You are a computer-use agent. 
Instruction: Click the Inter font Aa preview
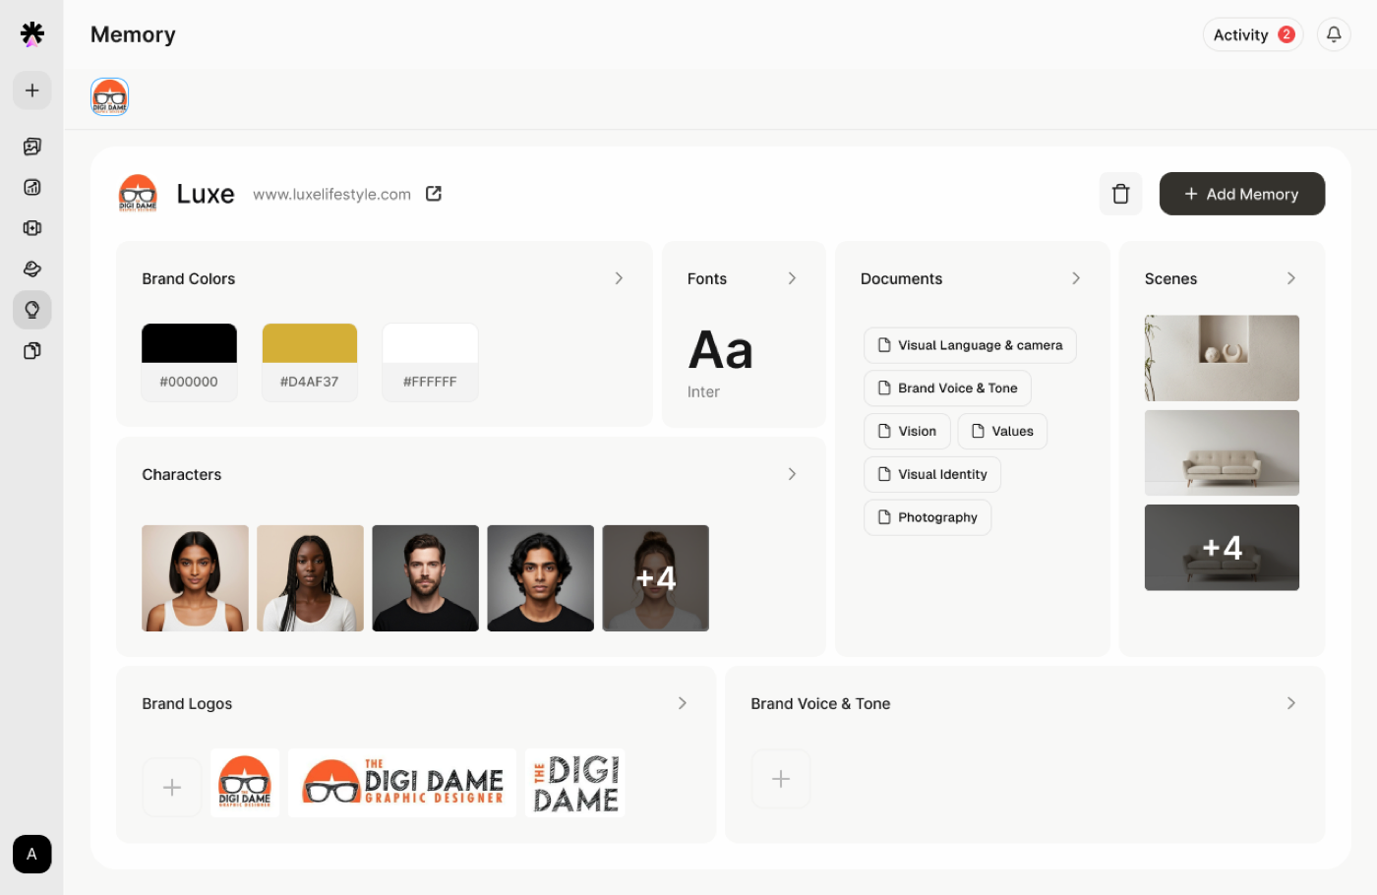[721, 350]
